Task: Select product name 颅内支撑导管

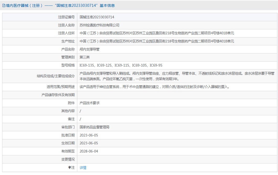Action: [x=89, y=49]
